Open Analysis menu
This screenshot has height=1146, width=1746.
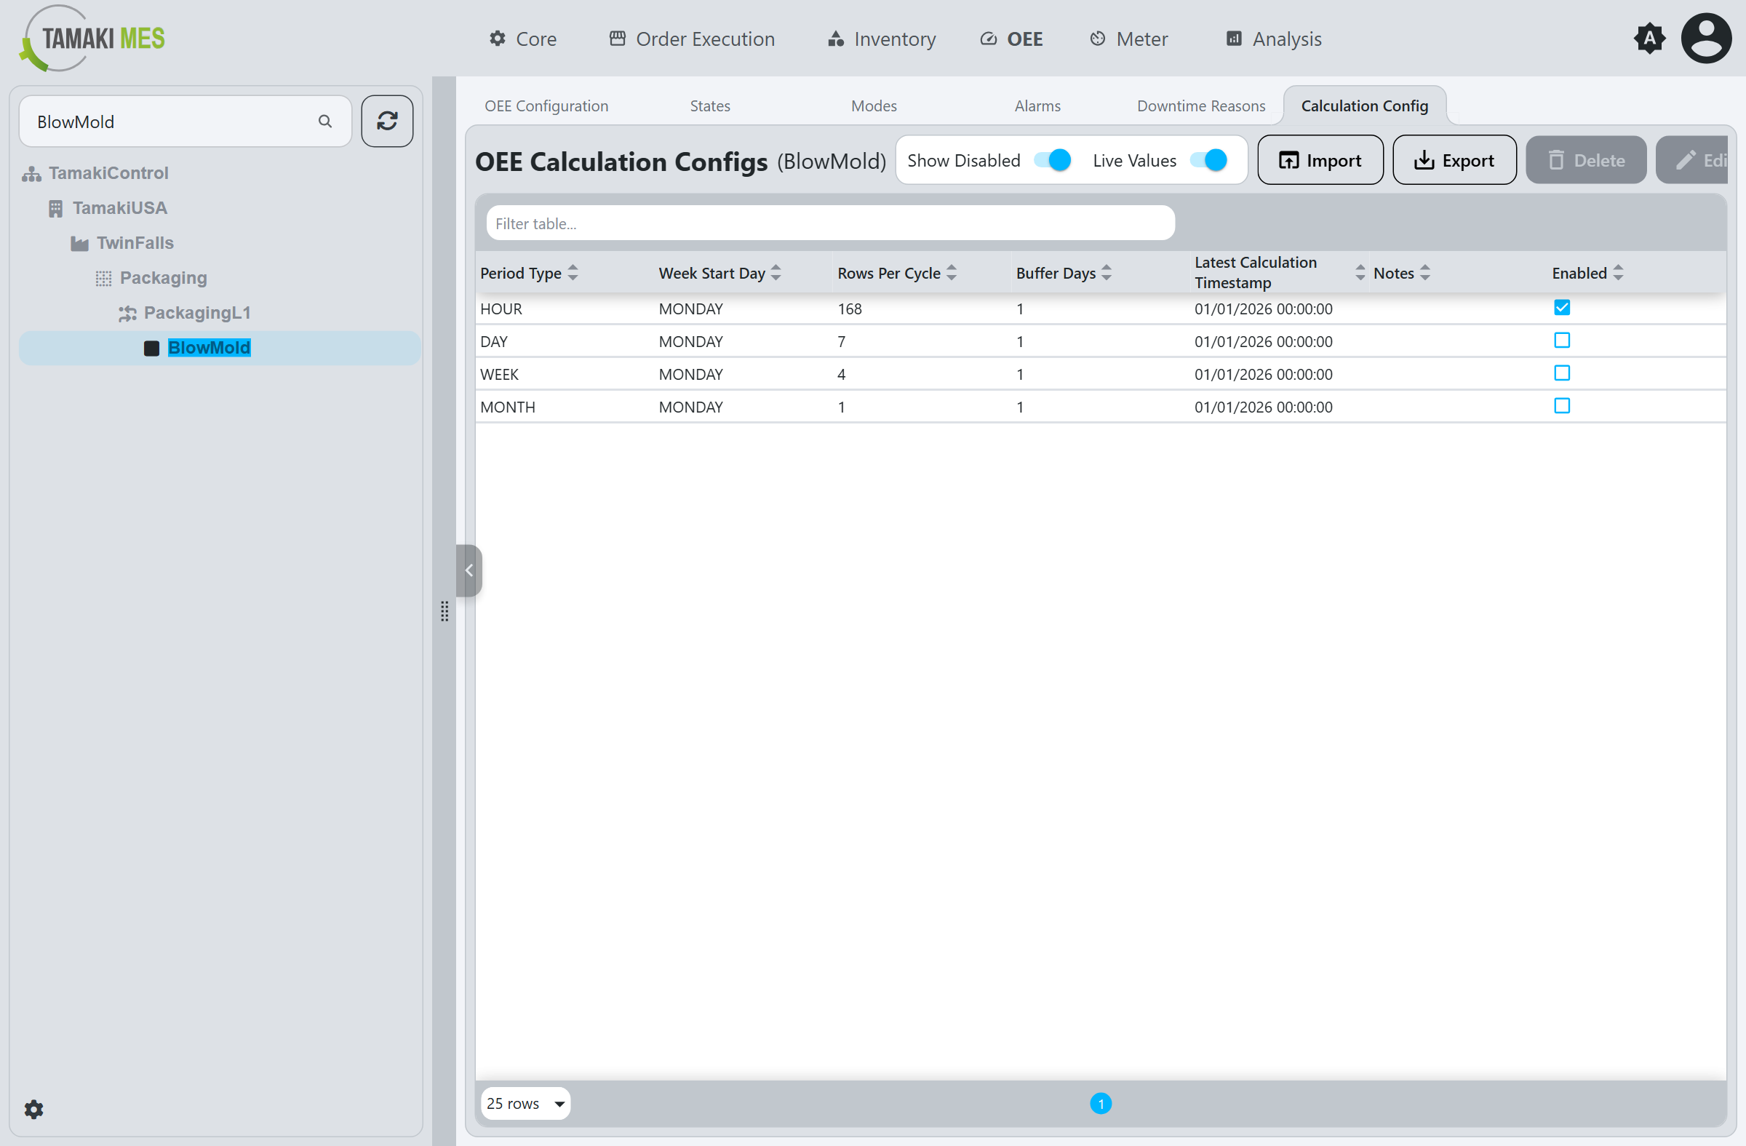pyautogui.click(x=1274, y=39)
